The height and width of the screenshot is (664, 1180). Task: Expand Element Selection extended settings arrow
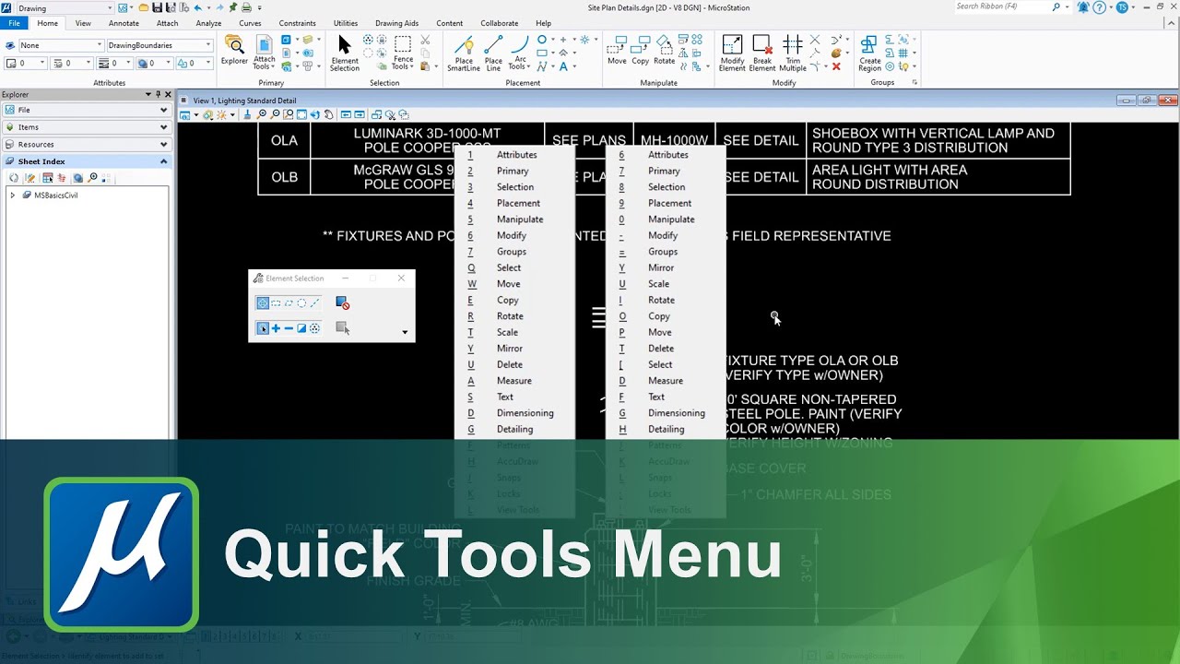click(x=405, y=332)
